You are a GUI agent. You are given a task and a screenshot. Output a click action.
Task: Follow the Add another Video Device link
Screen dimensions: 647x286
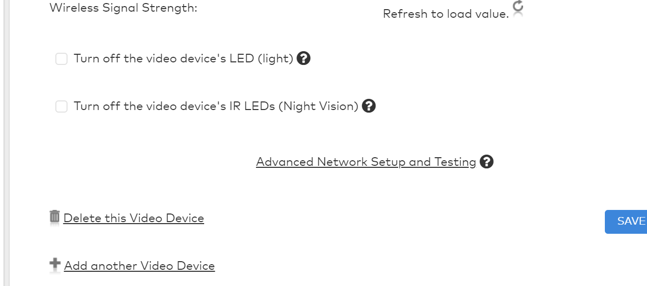click(x=139, y=266)
